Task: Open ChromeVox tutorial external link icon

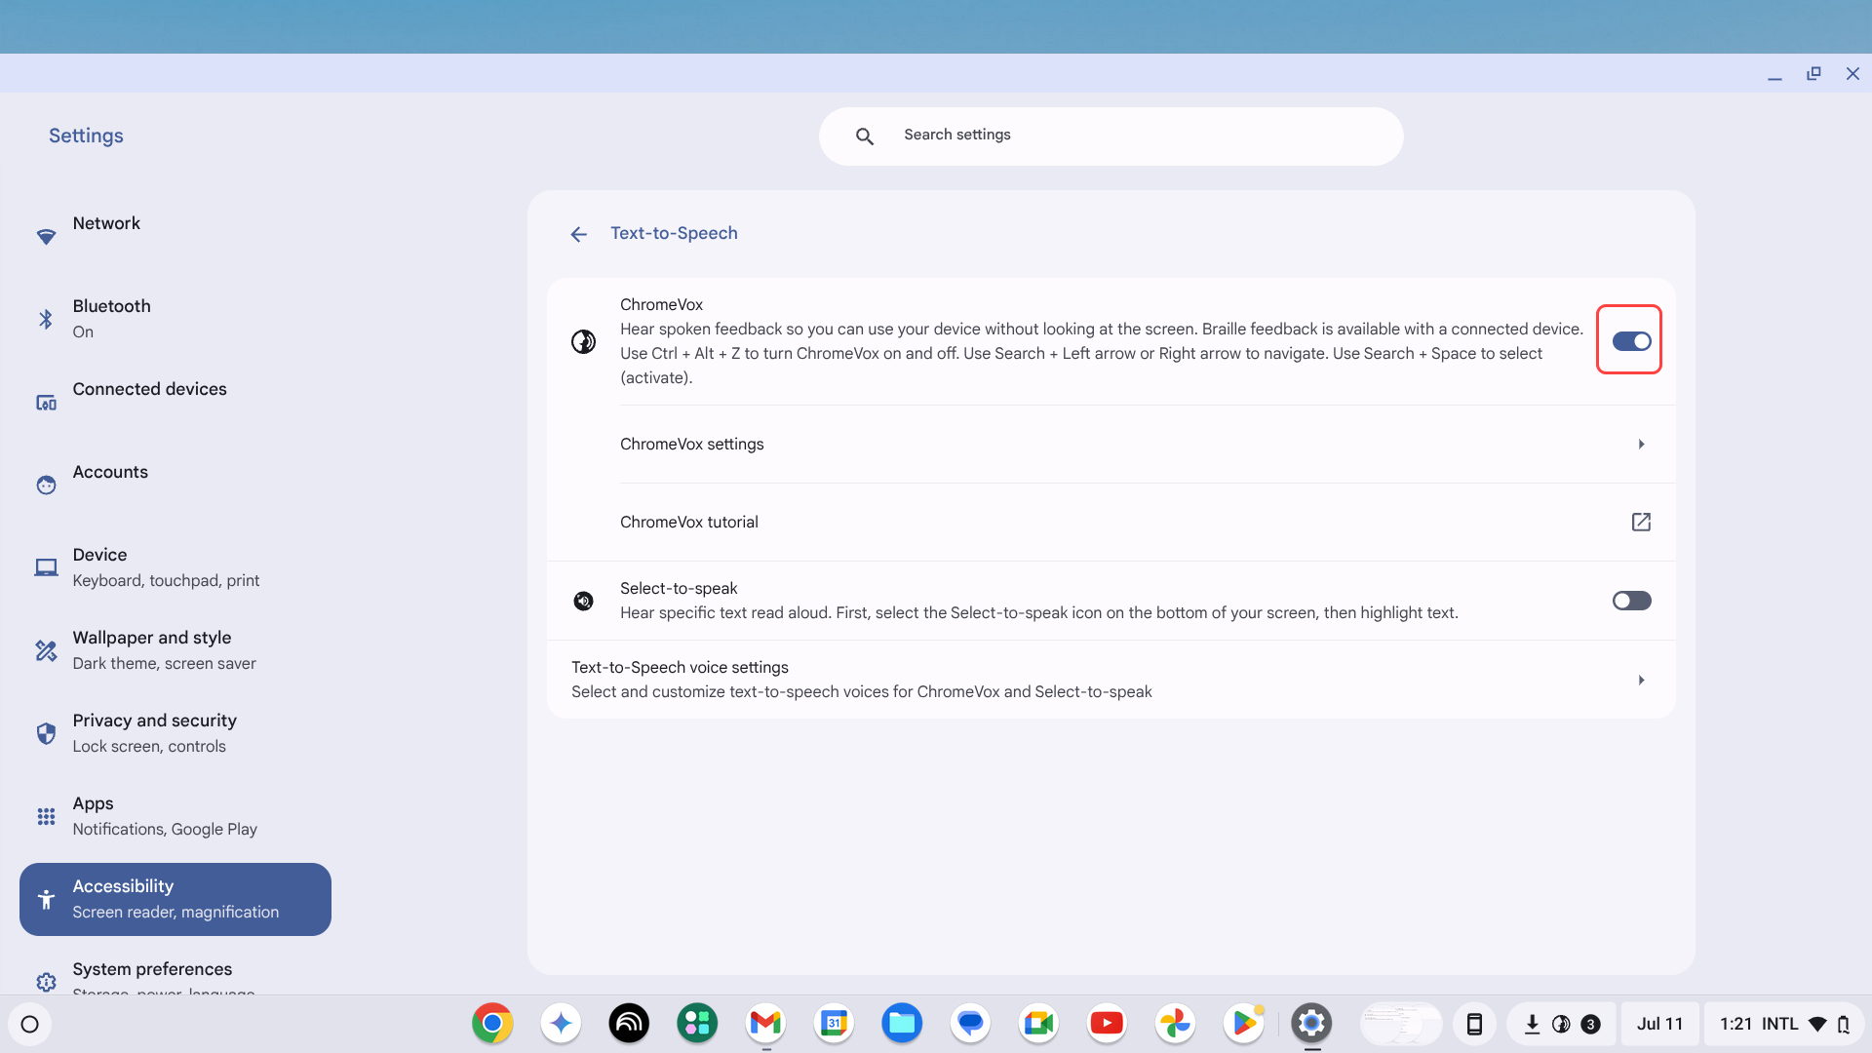Action: click(x=1641, y=522)
